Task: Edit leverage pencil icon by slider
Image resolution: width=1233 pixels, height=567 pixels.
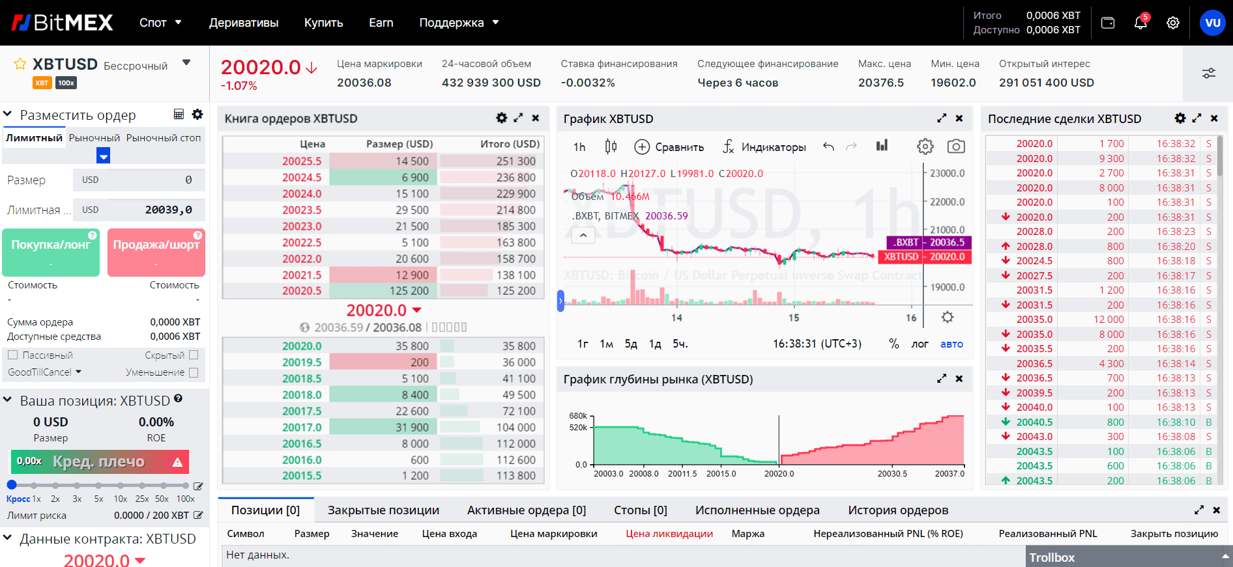Action: [198, 486]
